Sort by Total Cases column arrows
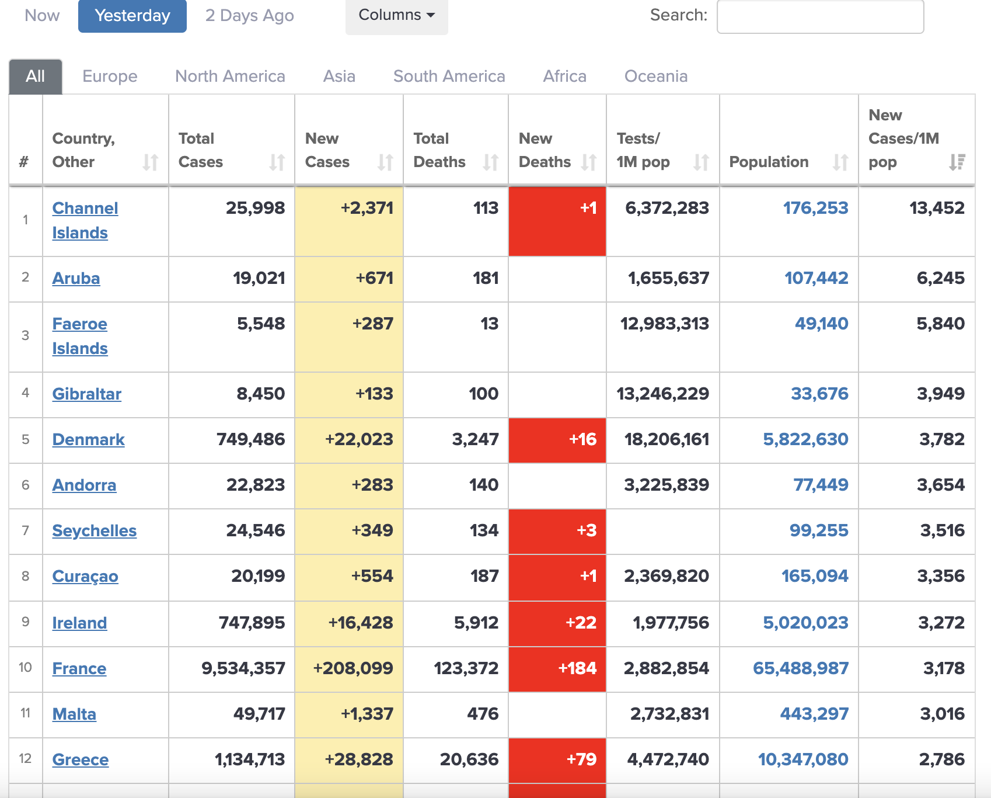 (x=277, y=162)
